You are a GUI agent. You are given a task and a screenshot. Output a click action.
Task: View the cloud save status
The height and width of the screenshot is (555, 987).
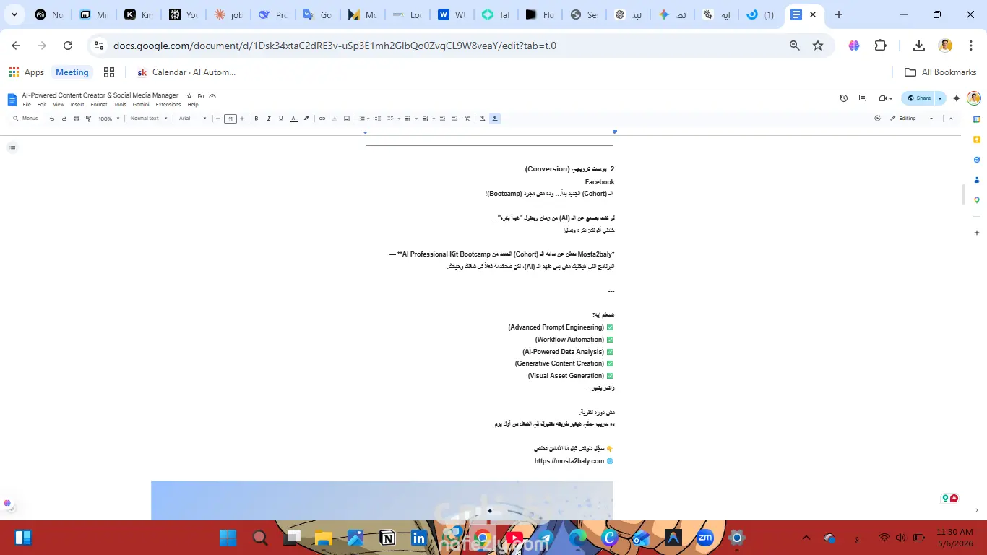[212, 95]
